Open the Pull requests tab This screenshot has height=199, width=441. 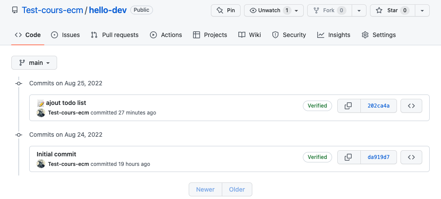pos(115,35)
